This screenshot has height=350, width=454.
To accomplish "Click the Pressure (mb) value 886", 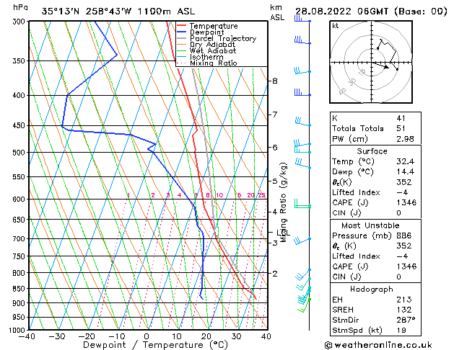I will tap(403, 235).
